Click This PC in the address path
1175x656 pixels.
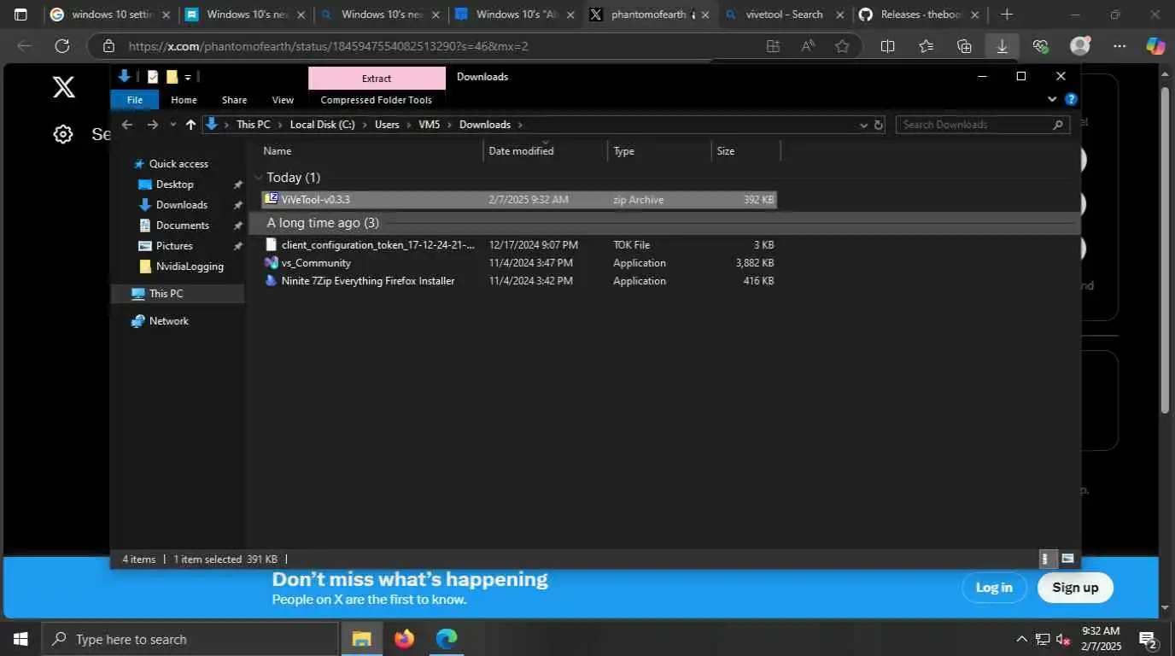[x=253, y=125]
